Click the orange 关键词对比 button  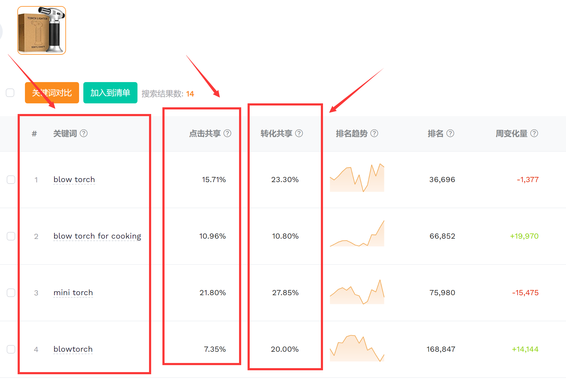tap(52, 93)
